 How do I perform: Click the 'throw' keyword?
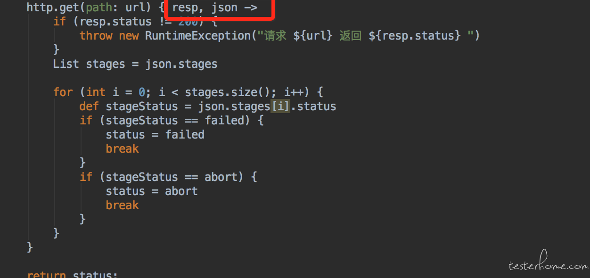[x=96, y=36]
